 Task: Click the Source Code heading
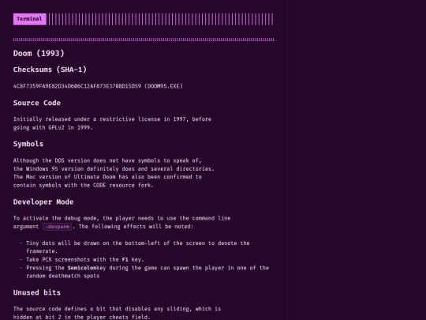click(x=37, y=103)
